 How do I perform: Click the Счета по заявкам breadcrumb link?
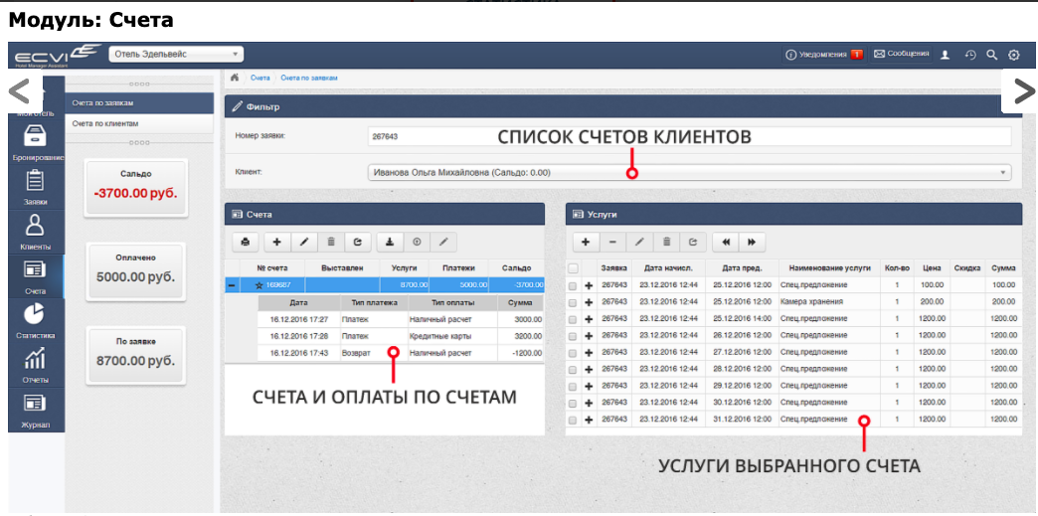click(x=309, y=78)
